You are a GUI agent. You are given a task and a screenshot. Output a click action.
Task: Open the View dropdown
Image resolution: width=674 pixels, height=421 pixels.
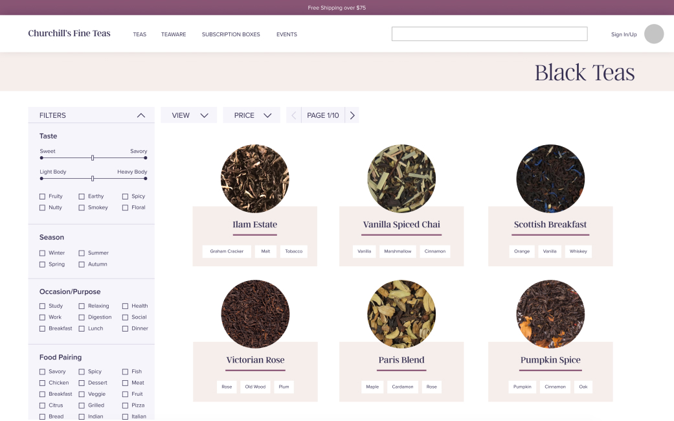[188, 115]
